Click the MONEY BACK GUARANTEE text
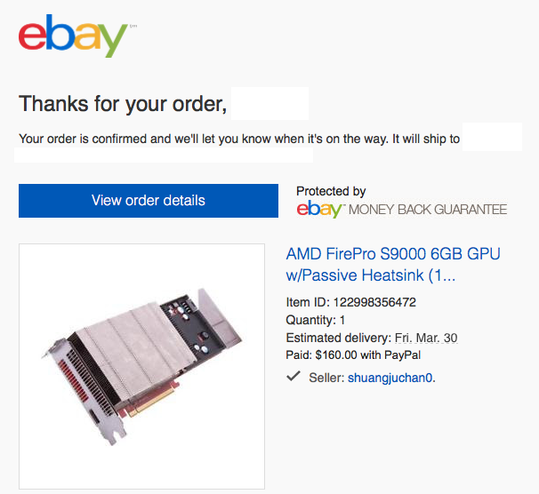 point(428,210)
